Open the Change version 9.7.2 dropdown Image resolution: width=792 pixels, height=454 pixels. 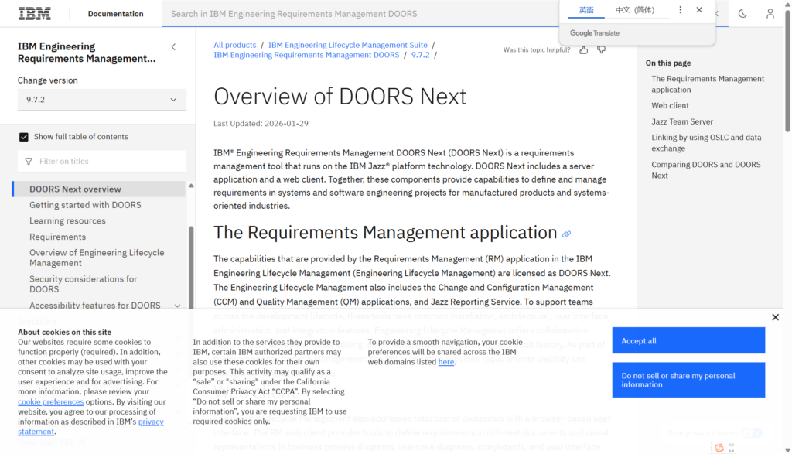[x=102, y=100]
